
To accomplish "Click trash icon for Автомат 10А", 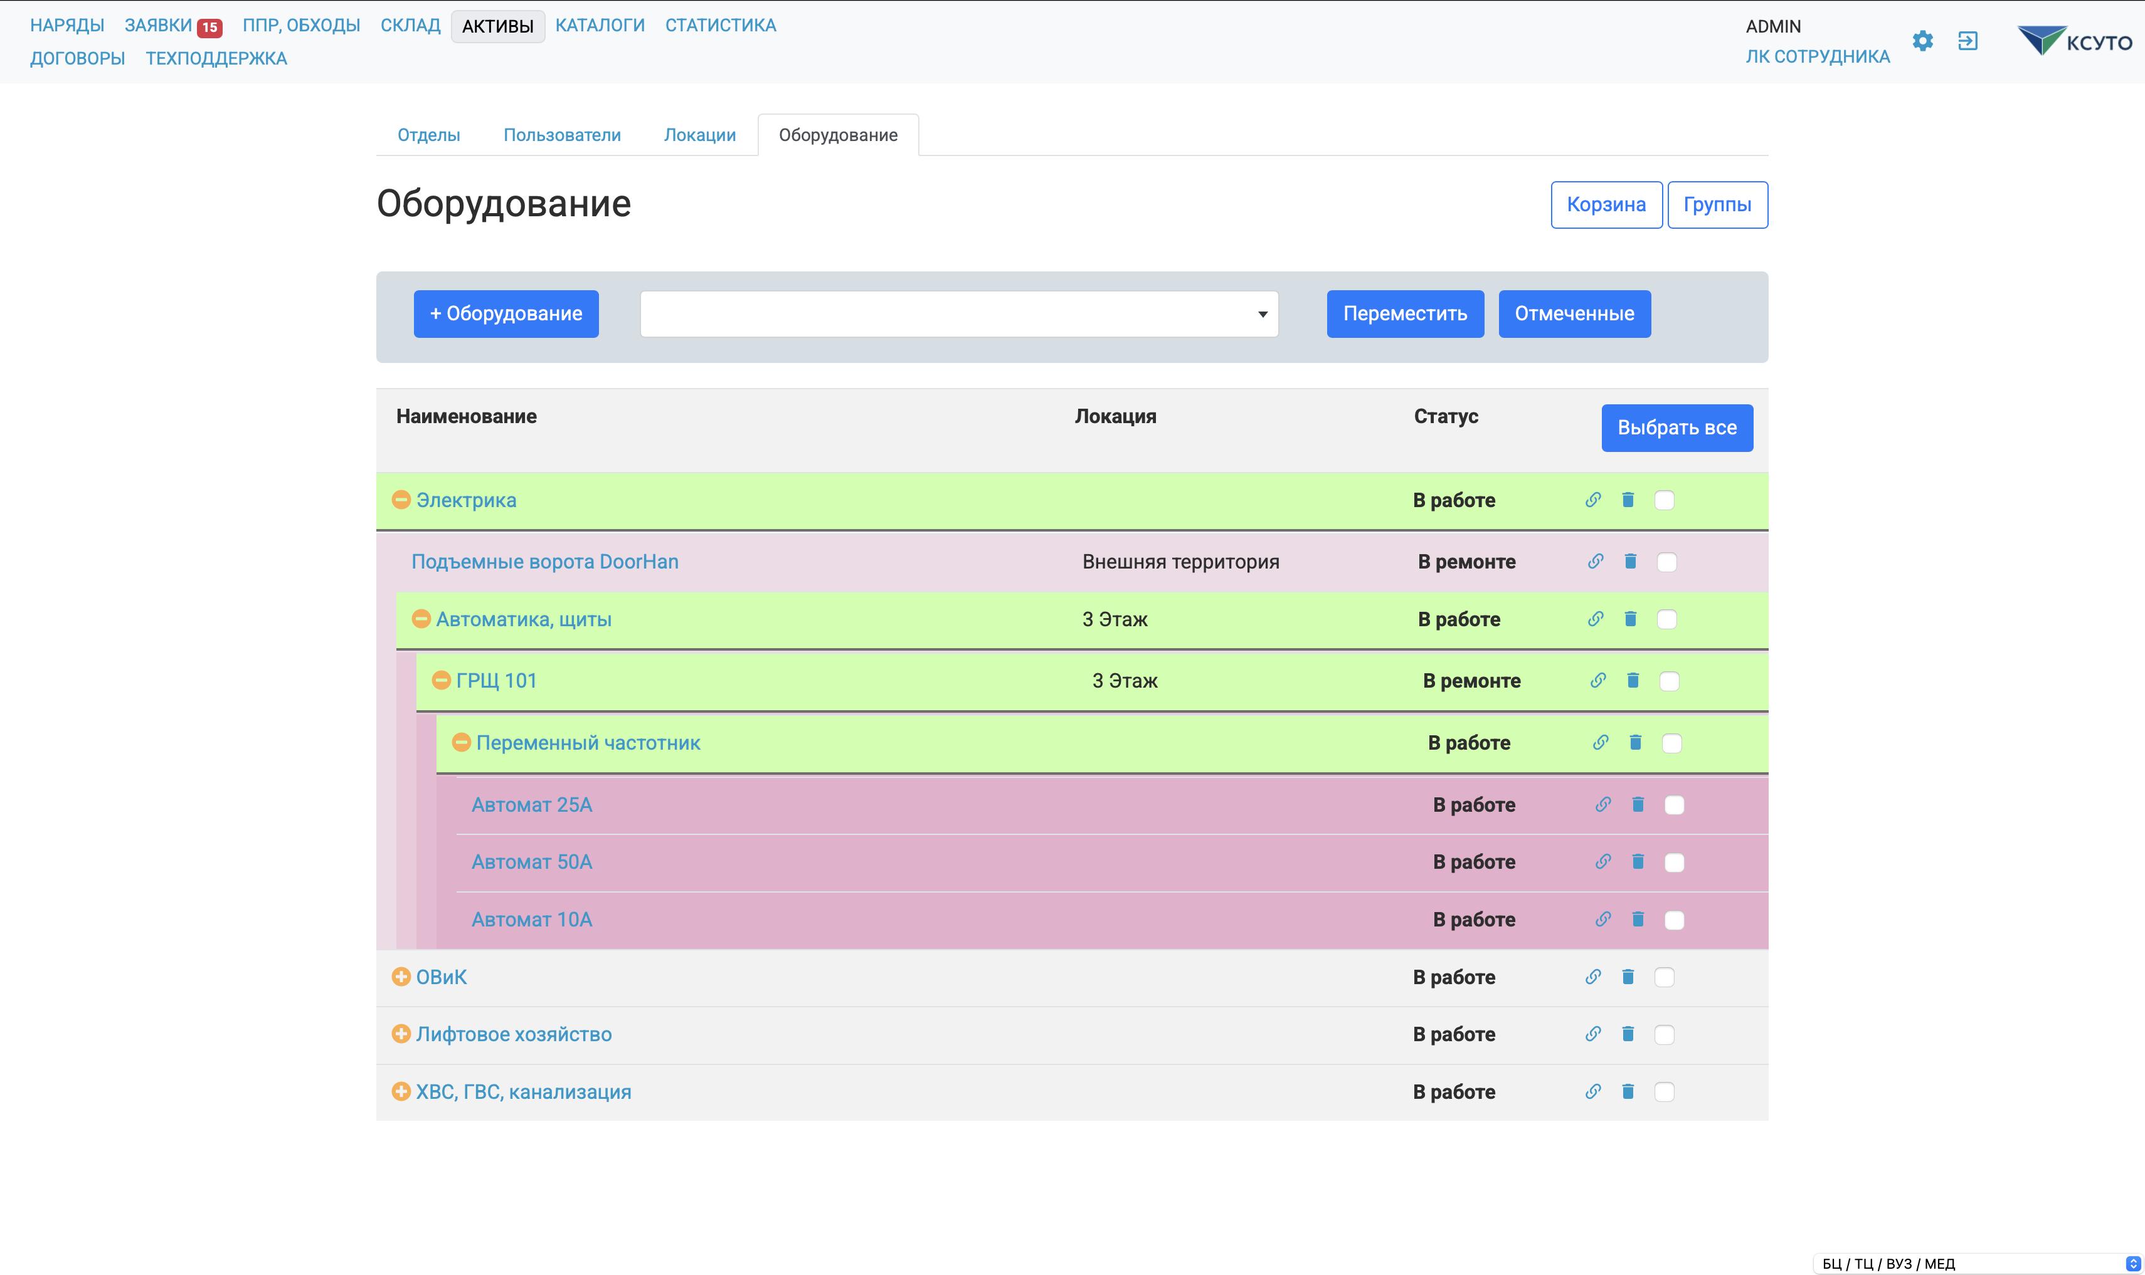I will tap(1638, 920).
